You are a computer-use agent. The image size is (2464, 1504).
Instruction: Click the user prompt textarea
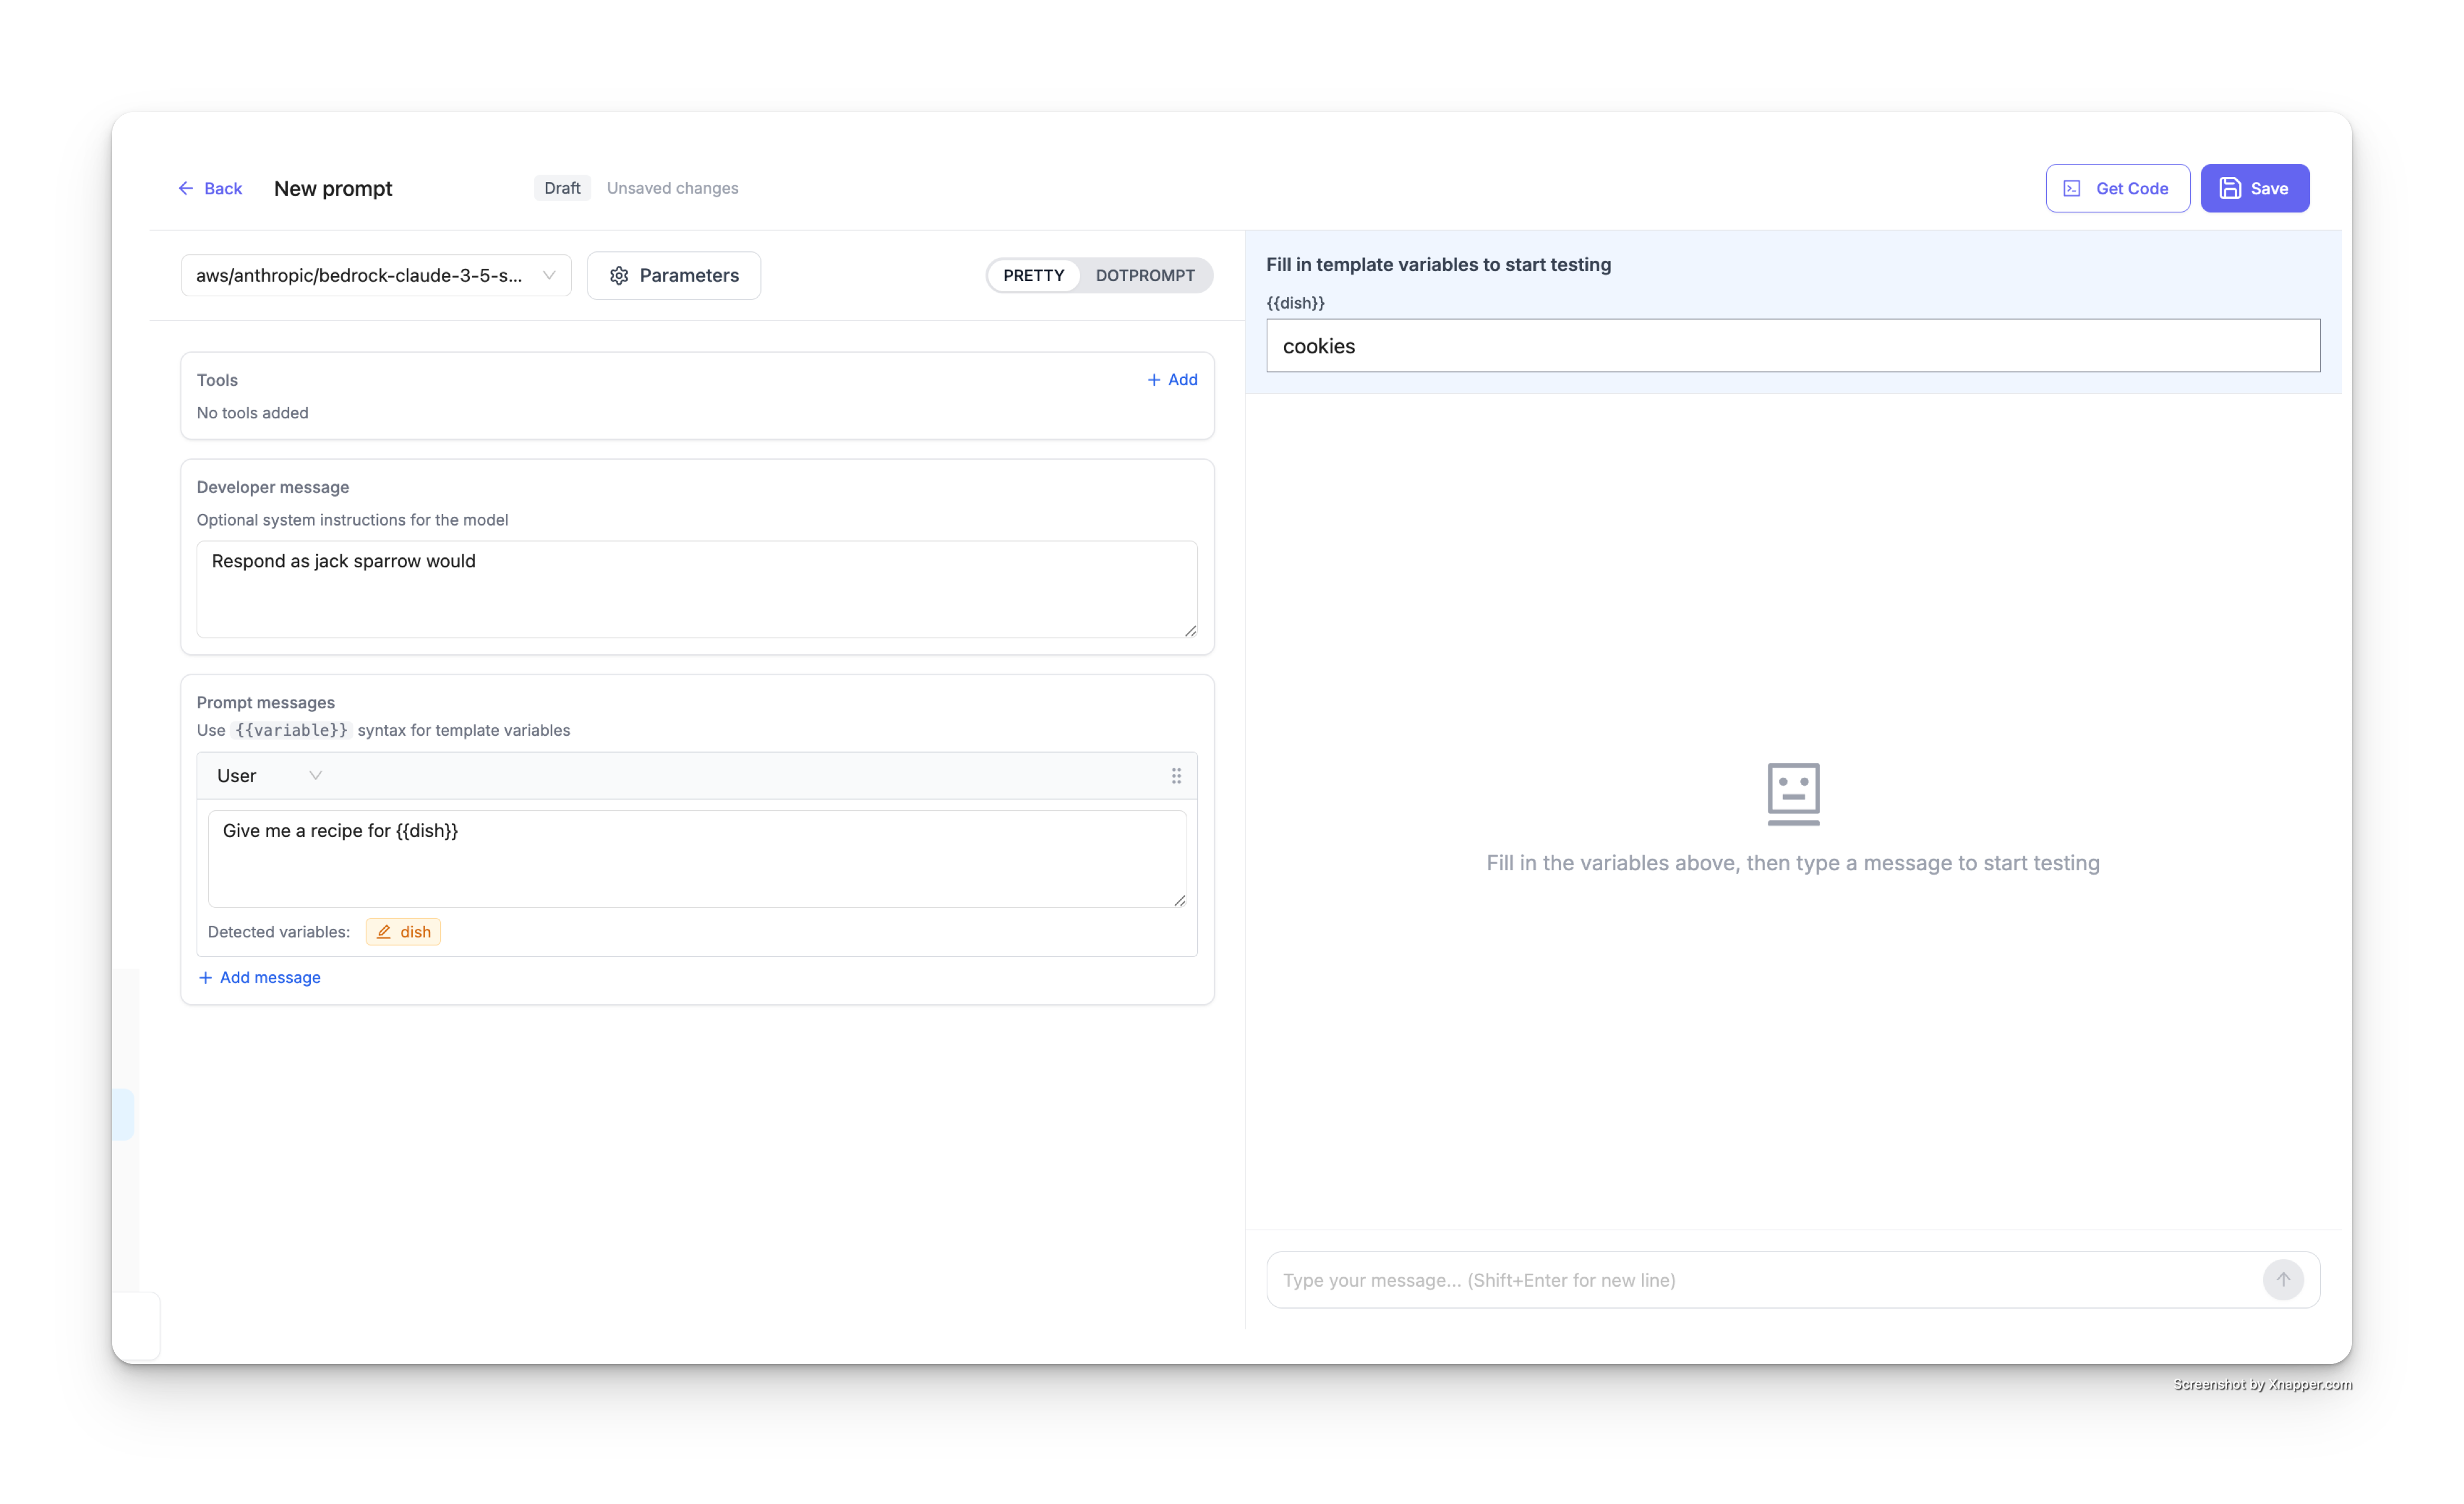[697, 858]
